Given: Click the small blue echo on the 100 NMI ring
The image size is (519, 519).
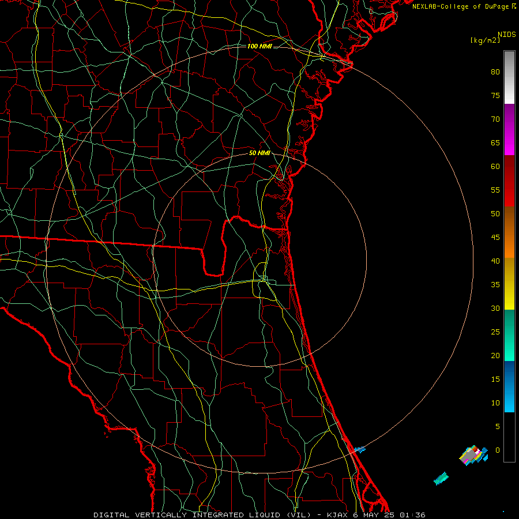Looking at the screenshot, I should [360, 449].
